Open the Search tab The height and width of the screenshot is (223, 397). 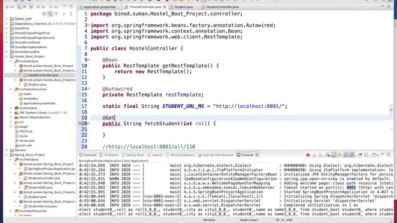coord(154,155)
